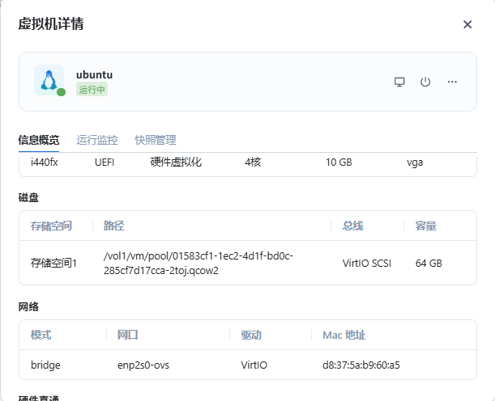This screenshot has height=401, width=495.
Task: Select the ubuntu VM name
Action: pos(95,74)
